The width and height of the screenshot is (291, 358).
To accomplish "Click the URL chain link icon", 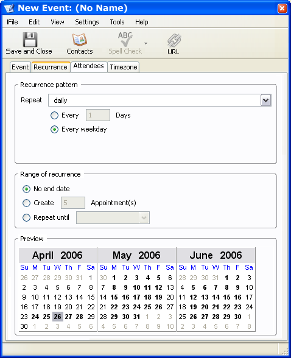I will 174,40.
